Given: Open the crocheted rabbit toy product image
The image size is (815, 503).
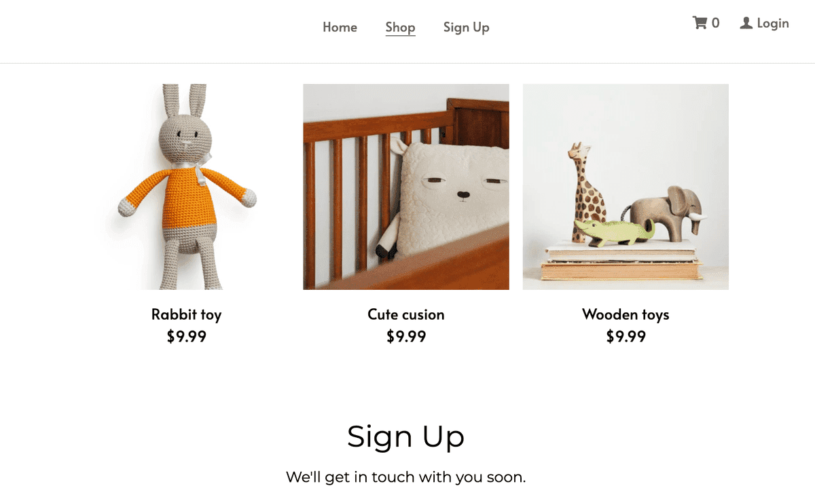Looking at the screenshot, I should 186,187.
